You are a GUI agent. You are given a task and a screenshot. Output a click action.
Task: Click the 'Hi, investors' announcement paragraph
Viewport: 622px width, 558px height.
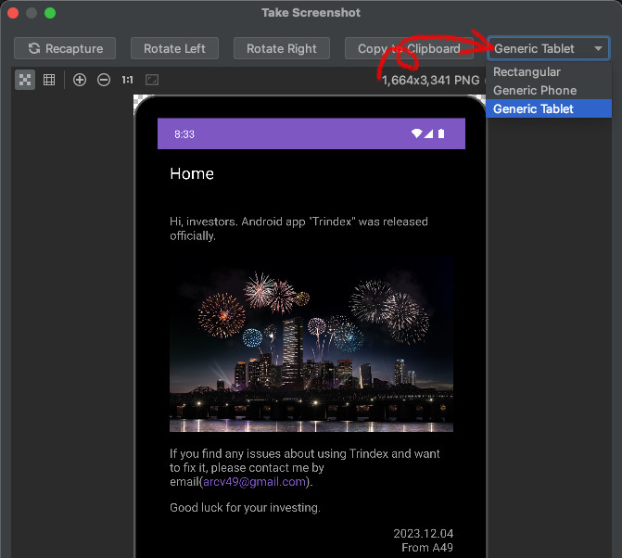coord(299,228)
